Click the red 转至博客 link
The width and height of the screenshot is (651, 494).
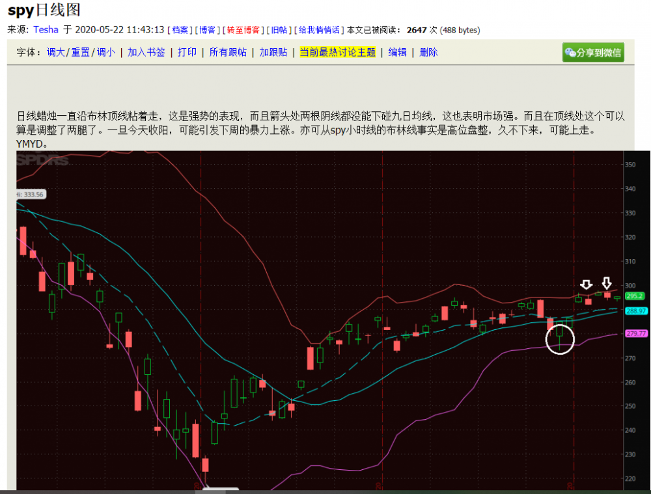tap(243, 30)
